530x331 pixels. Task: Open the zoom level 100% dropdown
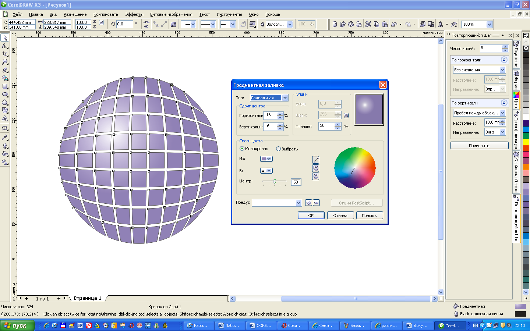tap(489, 24)
